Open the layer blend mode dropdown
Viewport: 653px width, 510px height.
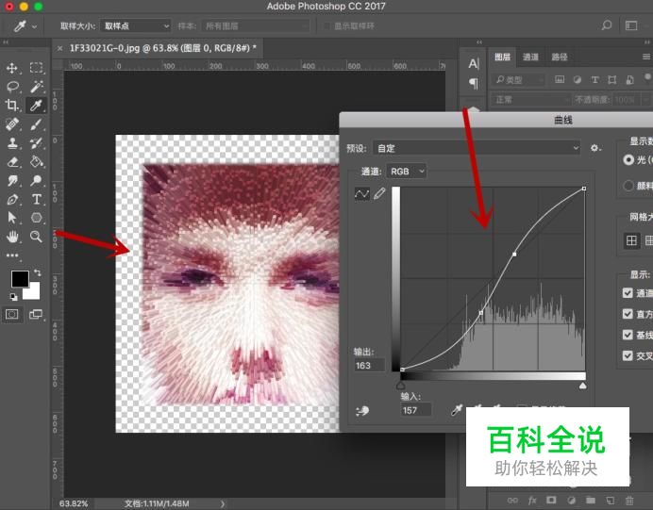531,100
